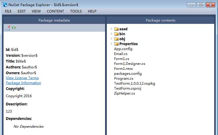Click the Copyright 2016 text
The height and width of the screenshot is (135, 218).
pos(19,96)
